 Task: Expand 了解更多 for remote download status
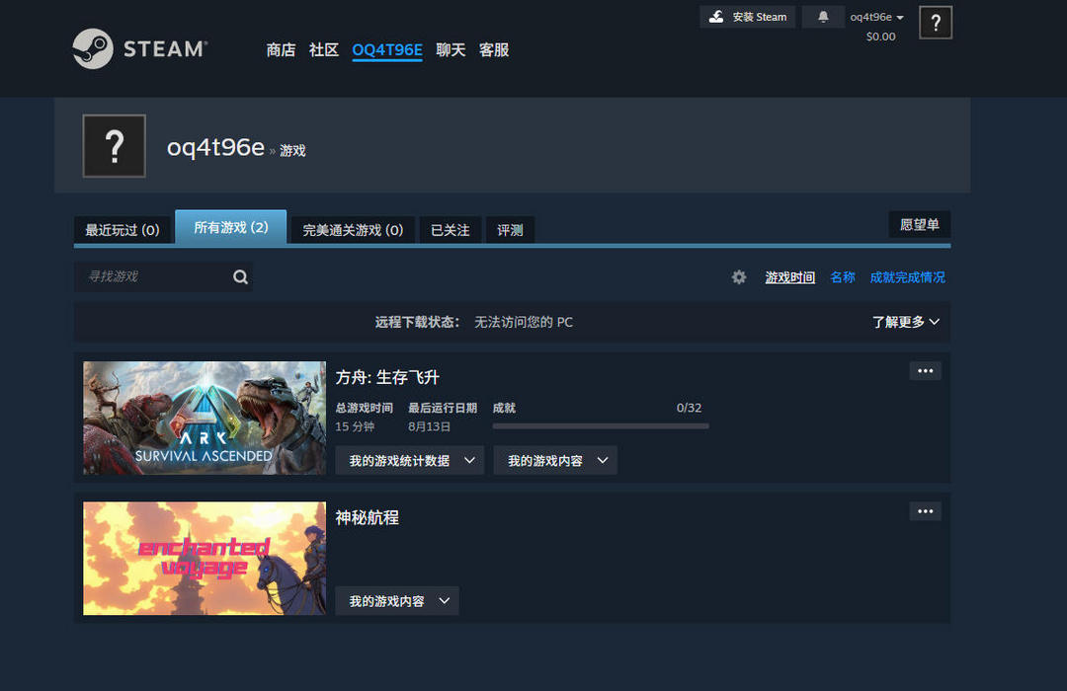click(905, 322)
